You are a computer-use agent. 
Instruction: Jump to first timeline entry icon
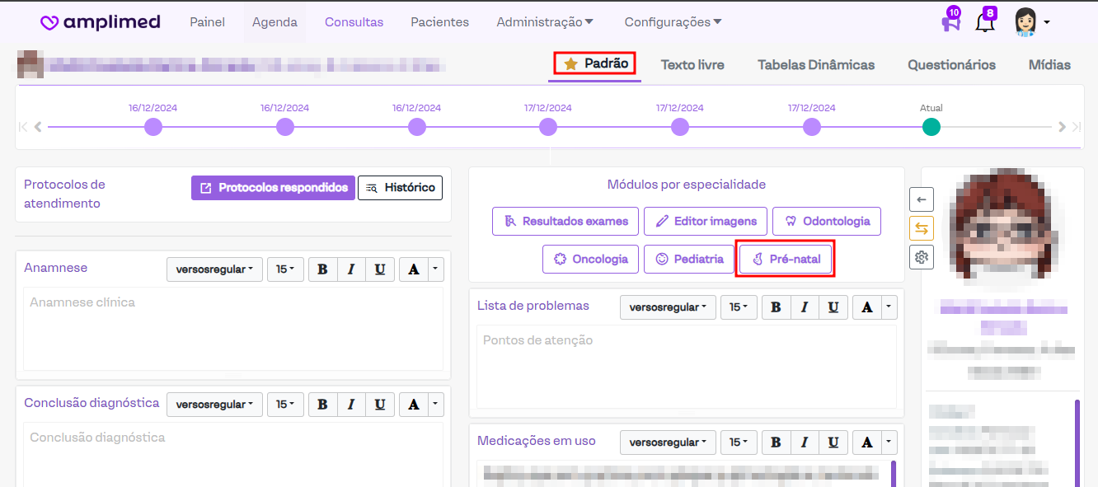point(23,127)
